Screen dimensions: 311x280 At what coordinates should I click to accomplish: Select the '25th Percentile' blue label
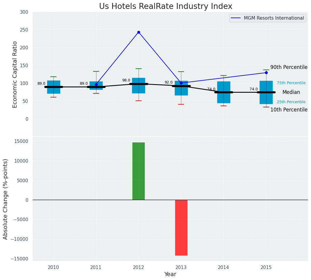[x=291, y=102]
